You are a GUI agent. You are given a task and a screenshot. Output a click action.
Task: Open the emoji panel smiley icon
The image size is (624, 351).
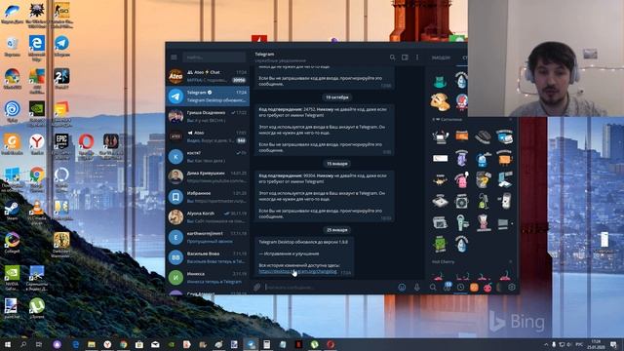click(402, 287)
